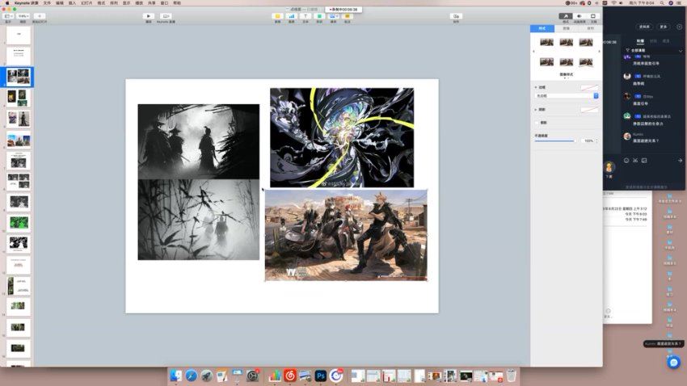Click the More button in the chat window

(x=664, y=27)
